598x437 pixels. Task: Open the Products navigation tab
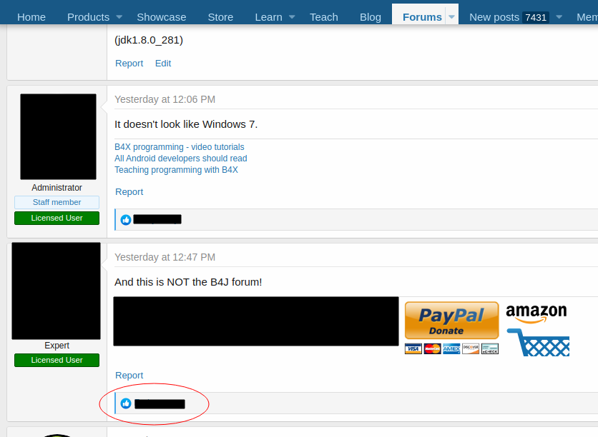tap(88, 17)
